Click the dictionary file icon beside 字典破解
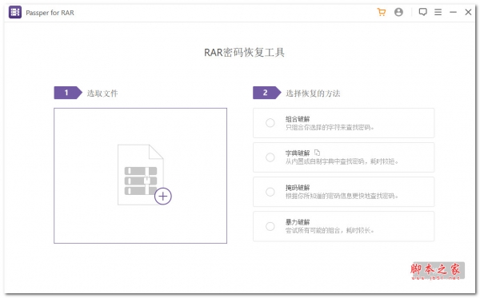The height and width of the screenshot is (298, 480). pos(317,153)
